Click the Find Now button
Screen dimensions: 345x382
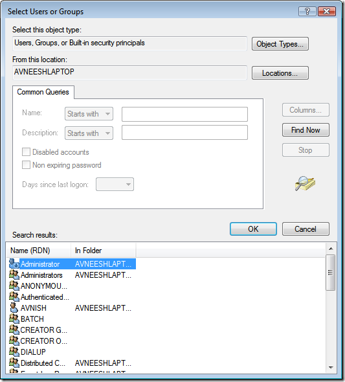[x=306, y=130]
